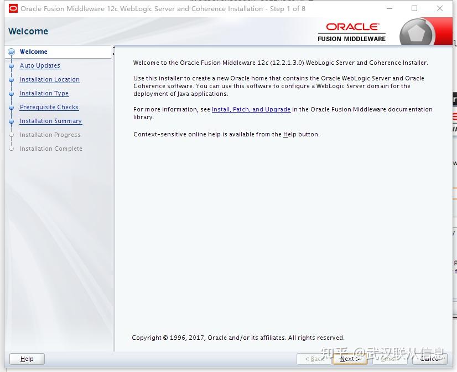Select the Installation Summary step
457x372 pixels.
point(50,121)
